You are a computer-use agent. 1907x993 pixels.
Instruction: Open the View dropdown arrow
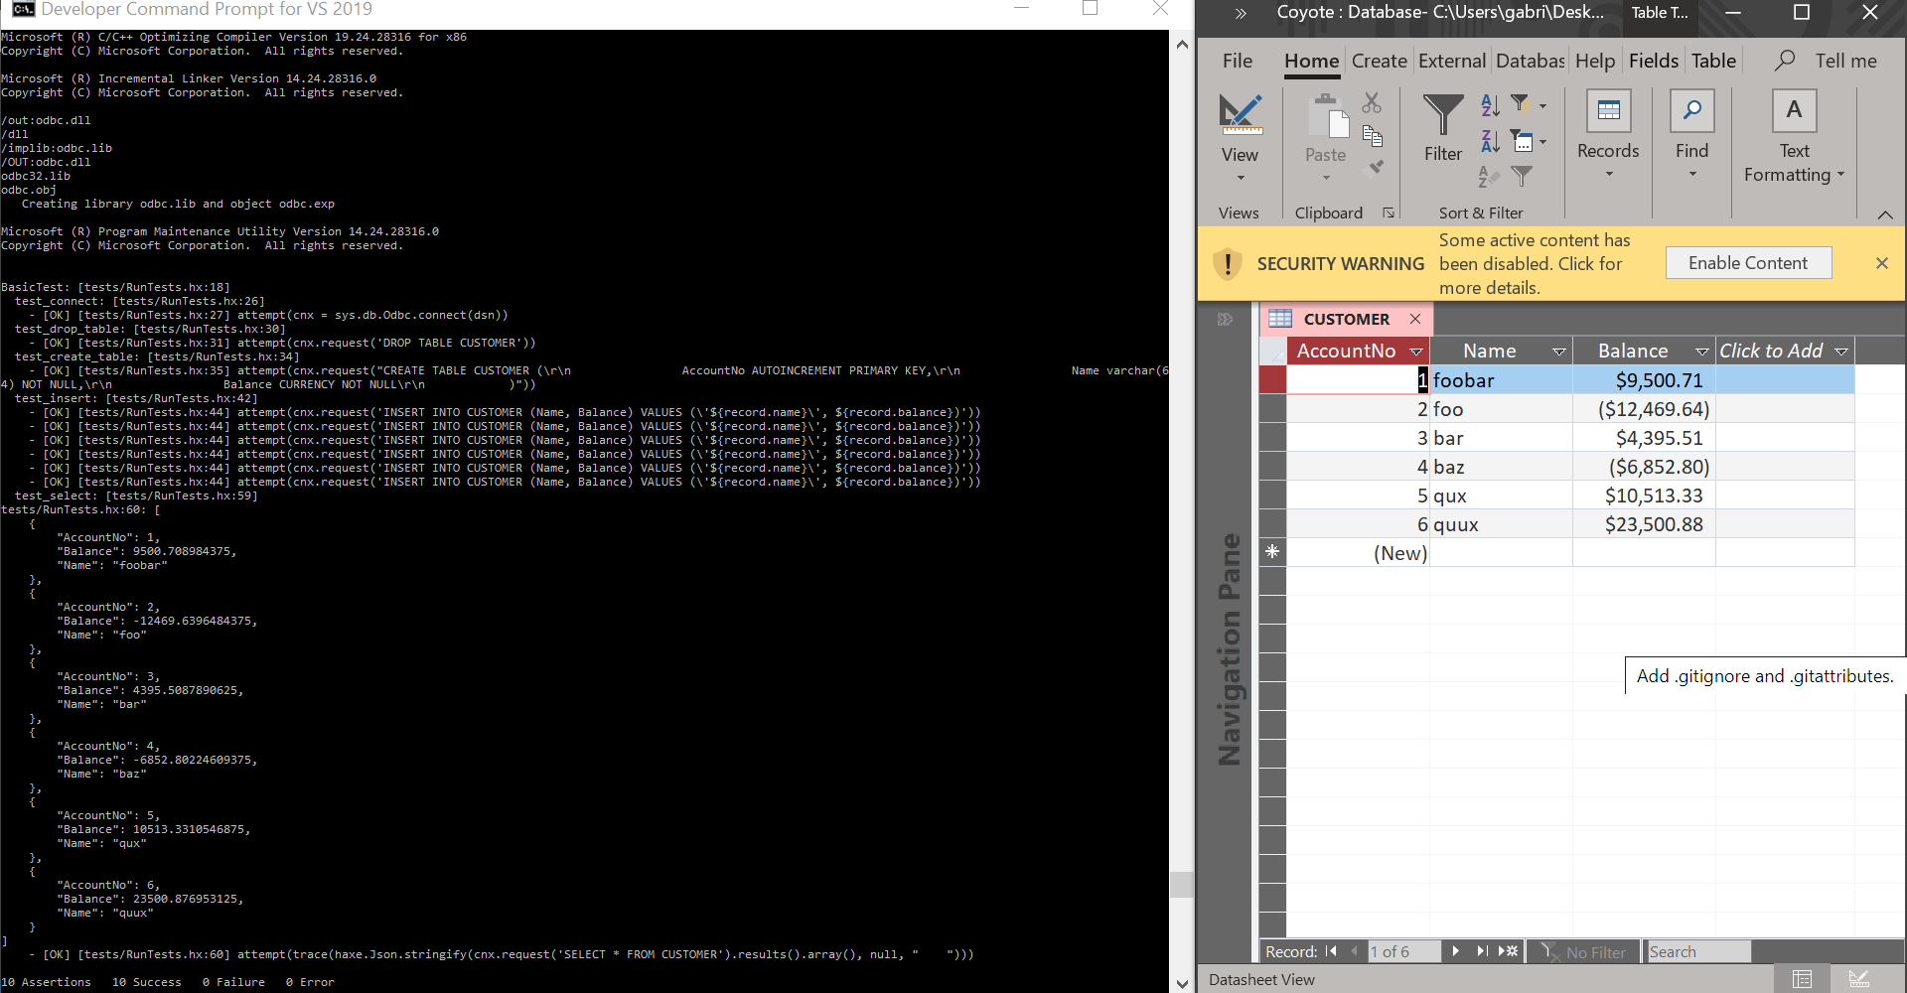[1241, 178]
